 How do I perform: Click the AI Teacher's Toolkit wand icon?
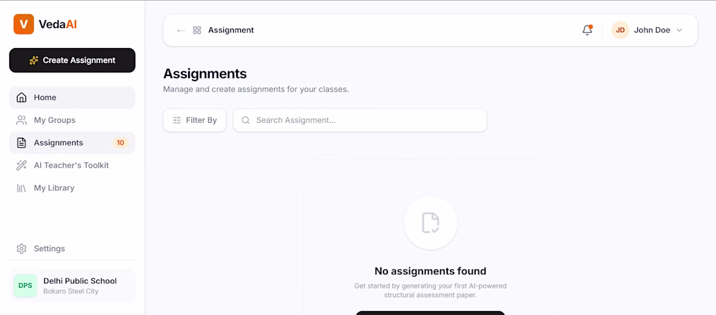pyautogui.click(x=21, y=166)
